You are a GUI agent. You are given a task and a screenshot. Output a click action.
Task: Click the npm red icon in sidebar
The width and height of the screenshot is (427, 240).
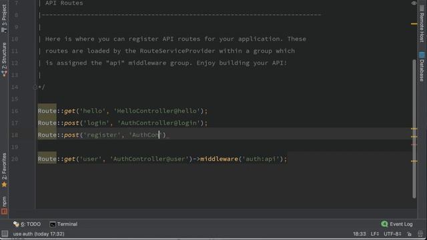4,211
